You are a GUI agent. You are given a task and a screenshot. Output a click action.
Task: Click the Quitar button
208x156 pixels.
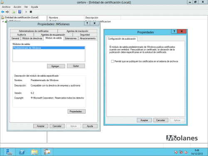[x=76, y=66]
